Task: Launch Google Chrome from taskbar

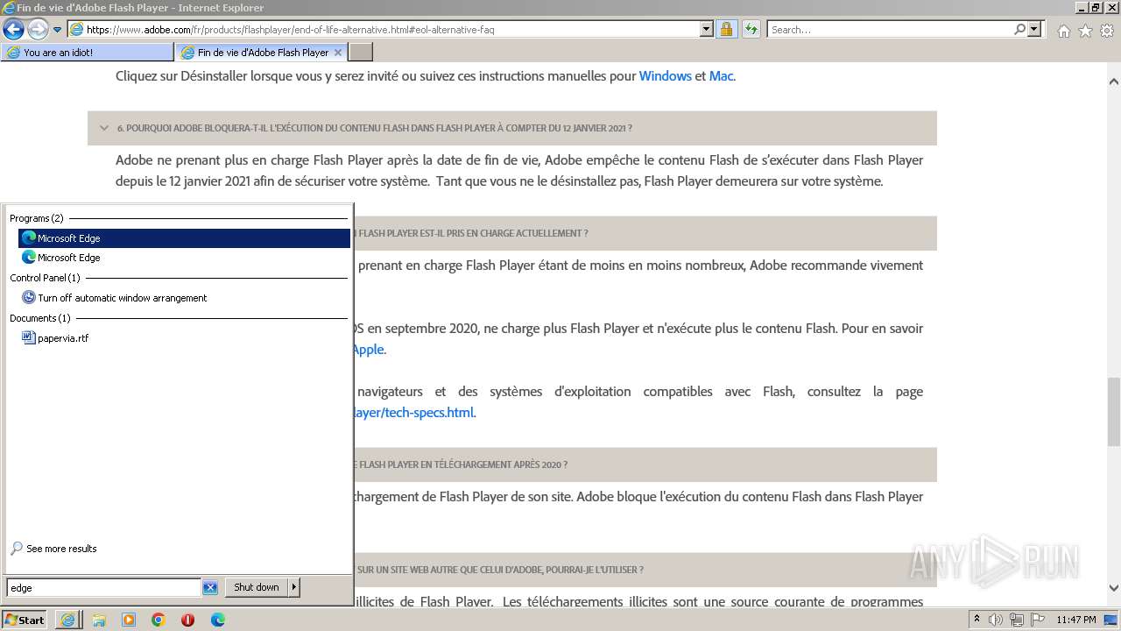Action: coord(159,620)
